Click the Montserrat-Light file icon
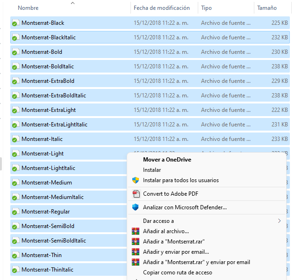This screenshot has width=295, height=280. (15, 154)
